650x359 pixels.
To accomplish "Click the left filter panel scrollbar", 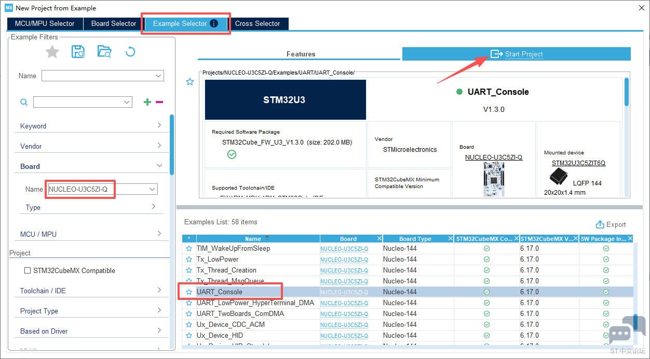I will click(x=172, y=145).
